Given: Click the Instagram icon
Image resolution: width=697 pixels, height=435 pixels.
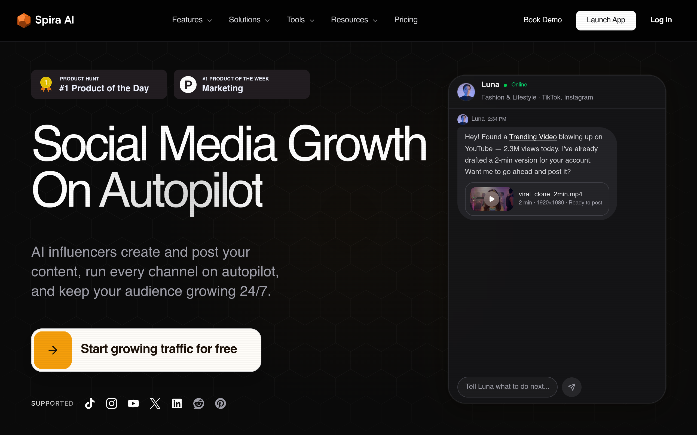Looking at the screenshot, I should click(x=111, y=403).
